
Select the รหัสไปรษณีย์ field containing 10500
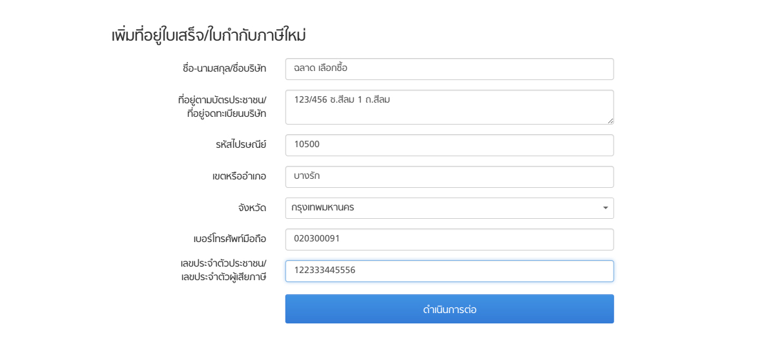click(x=449, y=145)
